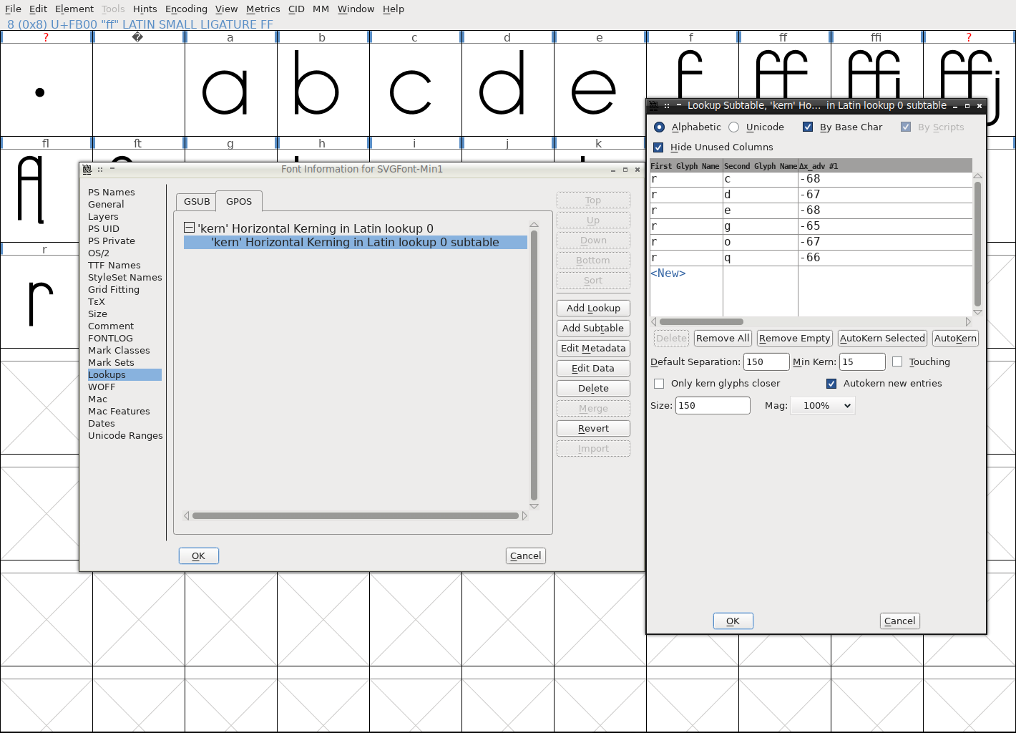Confirm Font Information dialog with OK

pyautogui.click(x=199, y=555)
